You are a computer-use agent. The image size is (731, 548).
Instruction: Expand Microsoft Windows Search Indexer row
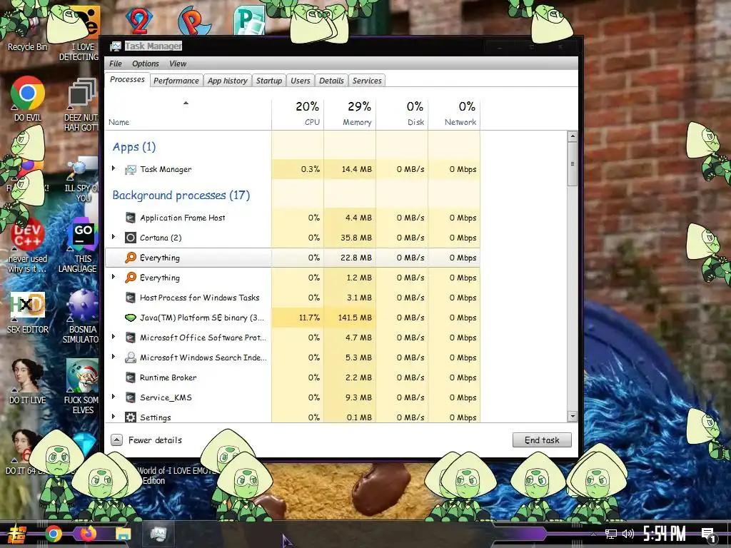click(x=114, y=357)
